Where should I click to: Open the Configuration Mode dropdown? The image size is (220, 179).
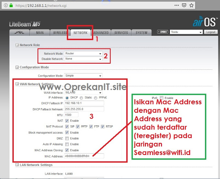pyautogui.click(x=83, y=76)
